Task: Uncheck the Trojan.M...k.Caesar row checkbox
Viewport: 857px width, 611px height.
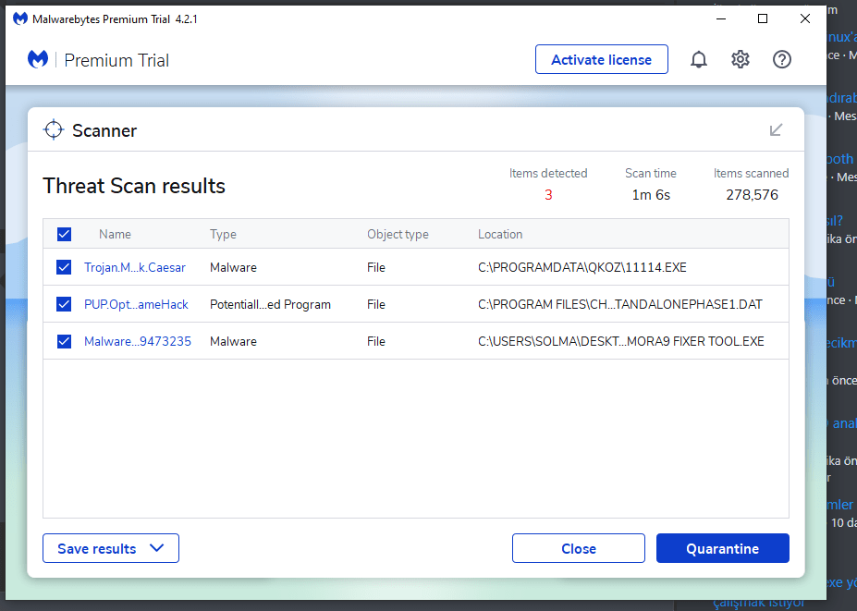Action: pos(64,267)
